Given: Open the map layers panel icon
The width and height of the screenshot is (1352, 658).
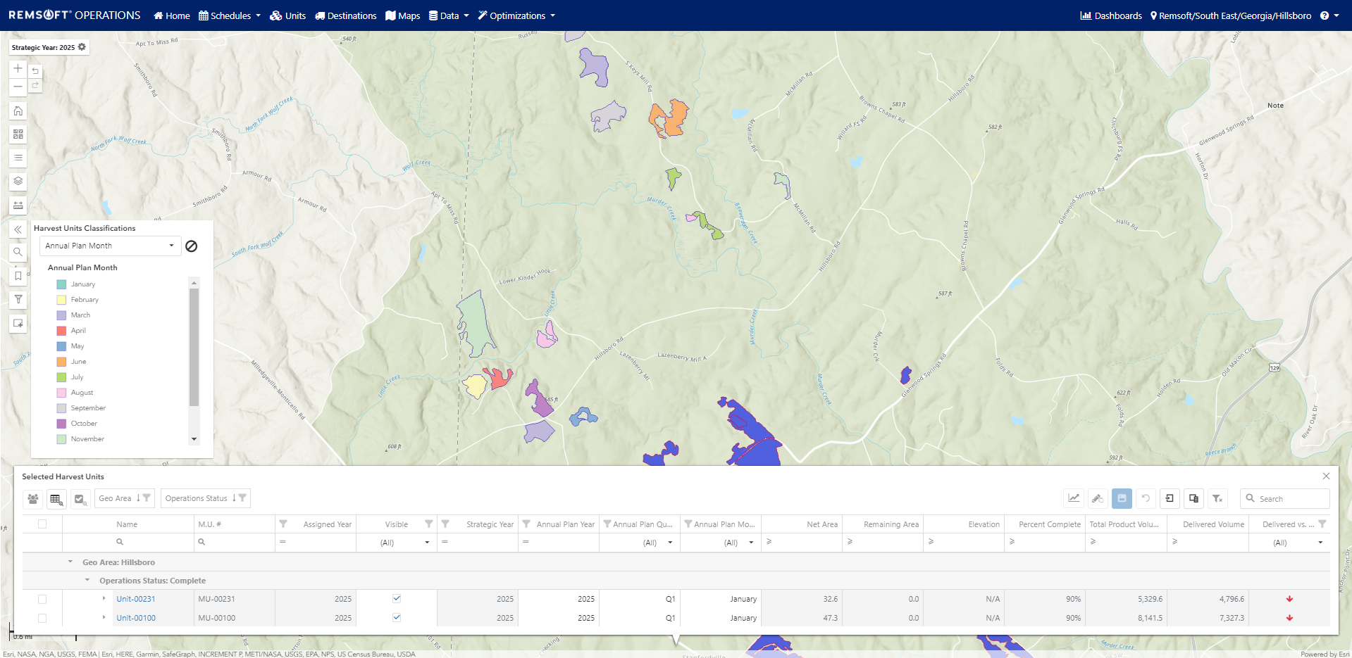Looking at the screenshot, I should 18,181.
